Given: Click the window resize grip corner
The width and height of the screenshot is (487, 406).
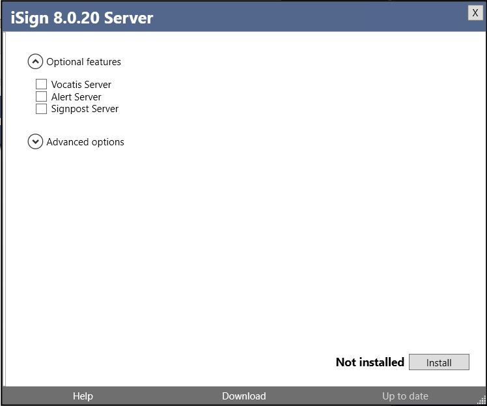Looking at the screenshot, I should 482,401.
